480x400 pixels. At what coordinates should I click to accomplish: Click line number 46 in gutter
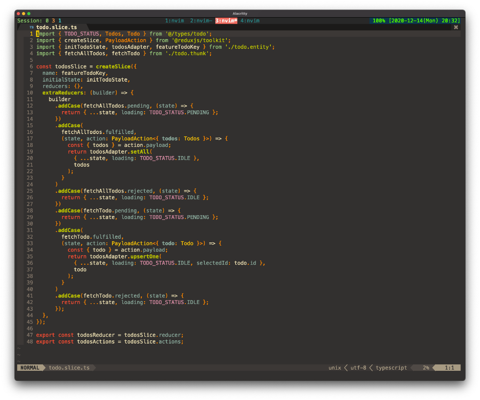pos(30,328)
